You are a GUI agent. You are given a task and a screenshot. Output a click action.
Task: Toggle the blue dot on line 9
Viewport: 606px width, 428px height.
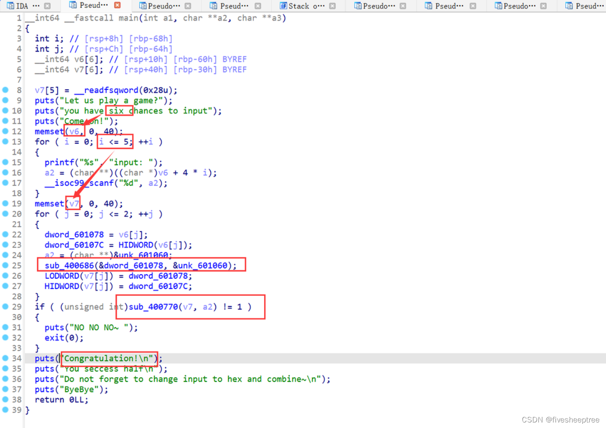click(4, 100)
